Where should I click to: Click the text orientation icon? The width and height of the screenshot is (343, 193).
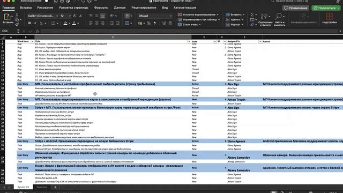pos(112,16)
